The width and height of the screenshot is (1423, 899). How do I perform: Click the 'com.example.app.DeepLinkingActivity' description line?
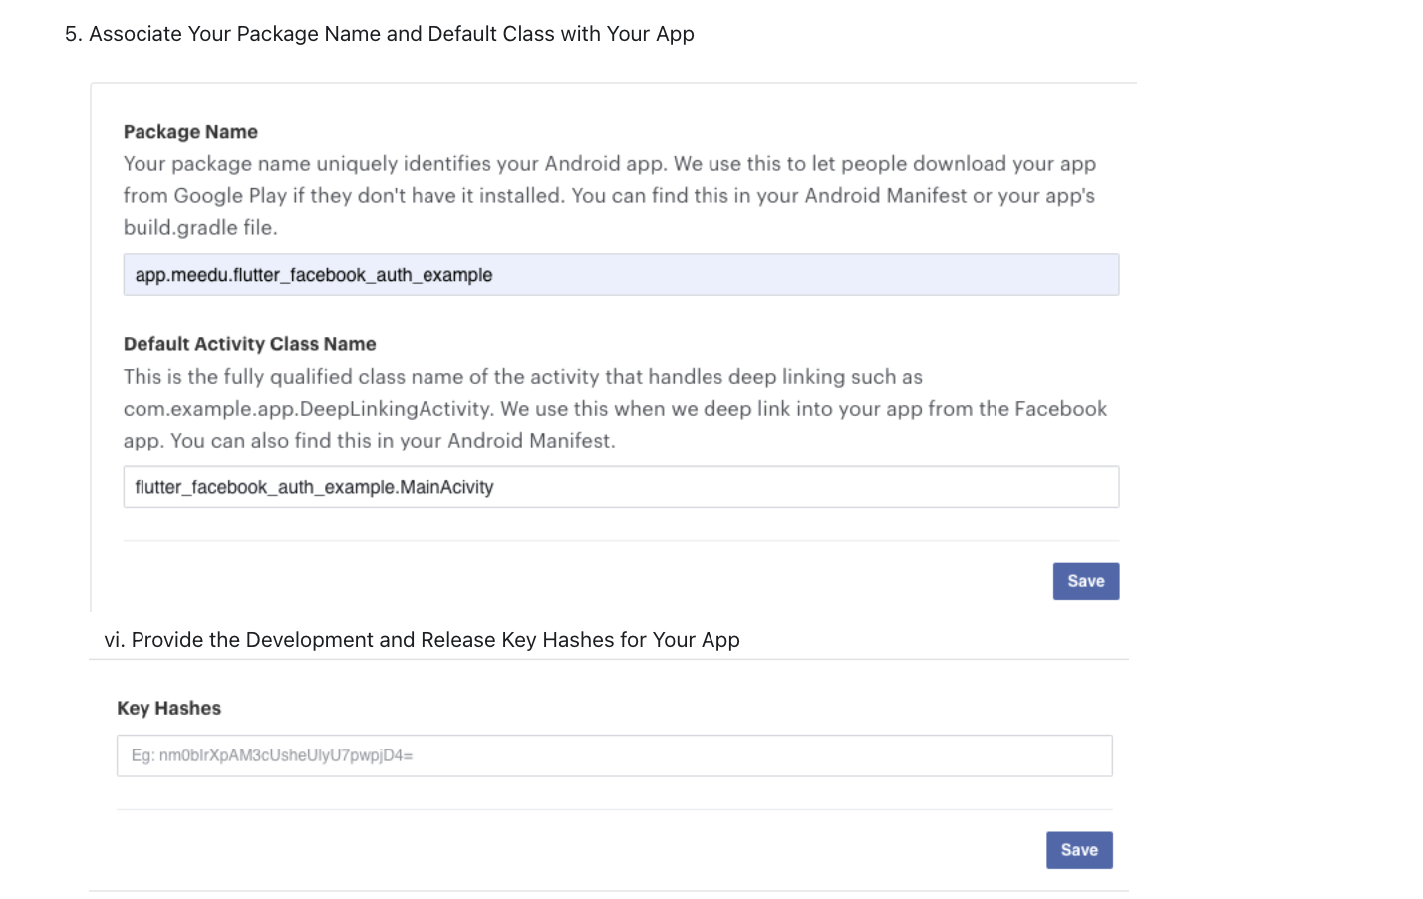pyautogui.click(x=615, y=409)
